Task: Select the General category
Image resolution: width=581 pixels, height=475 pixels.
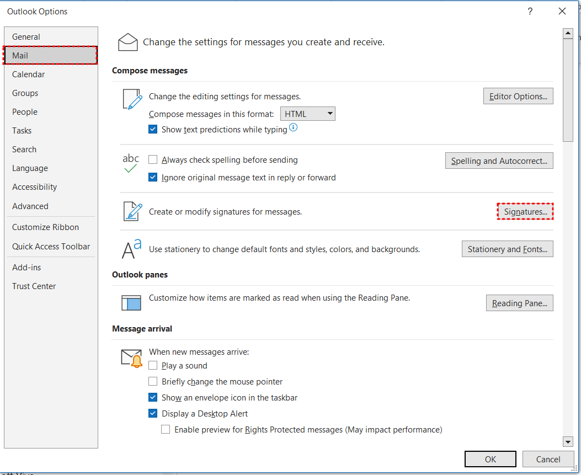Action: pos(51,36)
